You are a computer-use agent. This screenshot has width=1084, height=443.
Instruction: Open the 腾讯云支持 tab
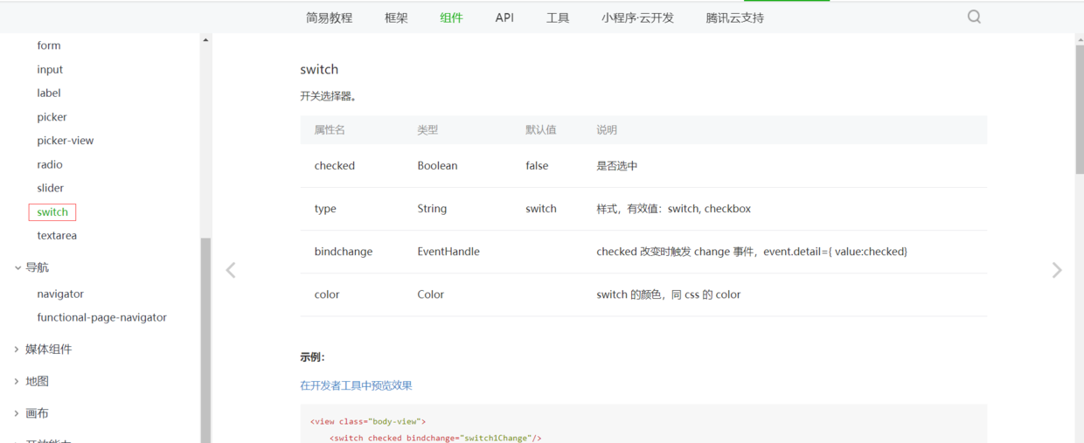(x=735, y=17)
